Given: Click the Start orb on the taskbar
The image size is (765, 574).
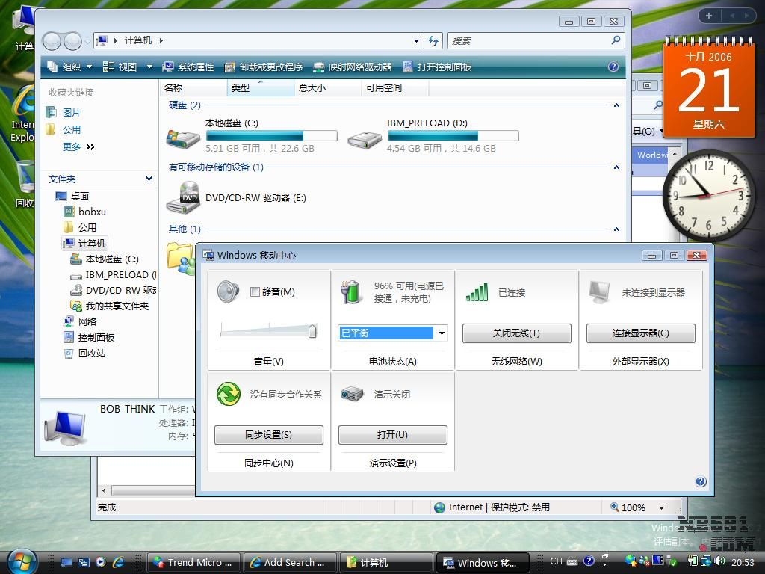Looking at the screenshot, I should (x=21, y=561).
